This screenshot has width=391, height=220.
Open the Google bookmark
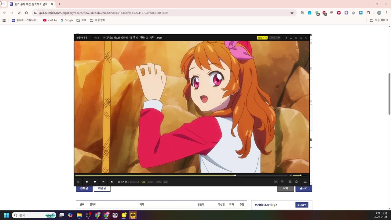point(67,20)
